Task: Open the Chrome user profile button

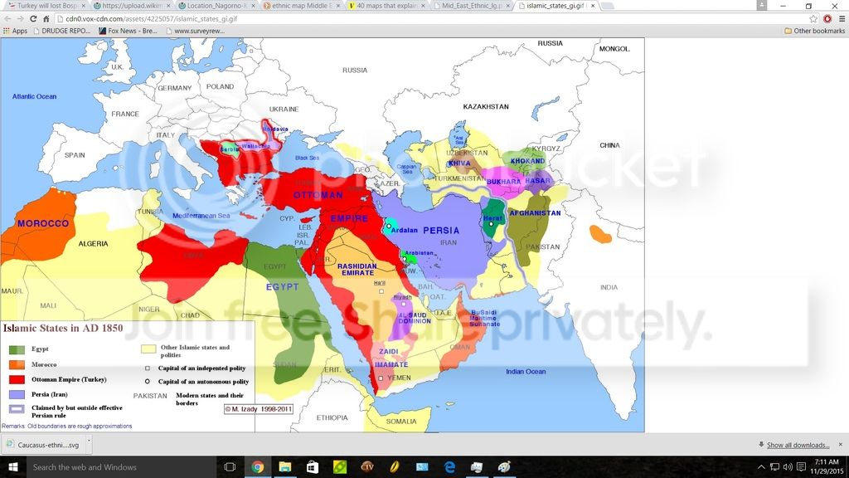Action: click(x=761, y=6)
